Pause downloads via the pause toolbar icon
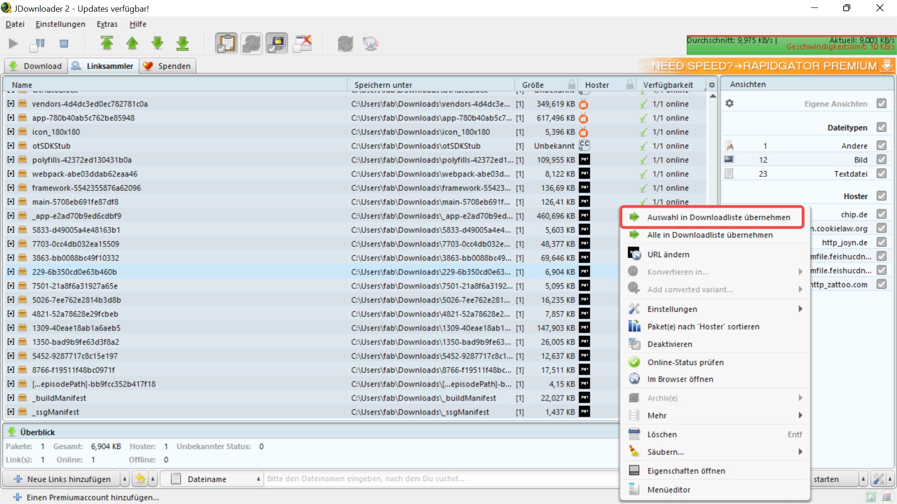897x504 pixels. tap(37, 44)
